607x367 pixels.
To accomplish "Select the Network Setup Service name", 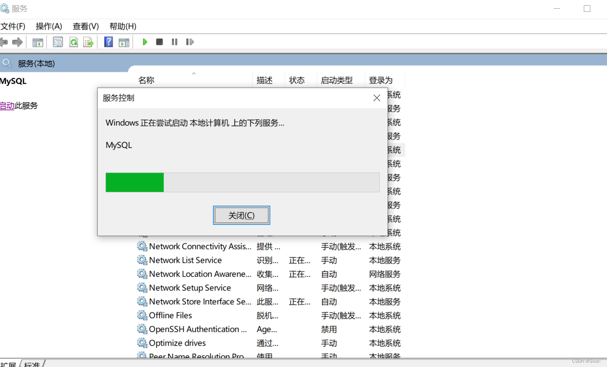I will click(x=190, y=288).
